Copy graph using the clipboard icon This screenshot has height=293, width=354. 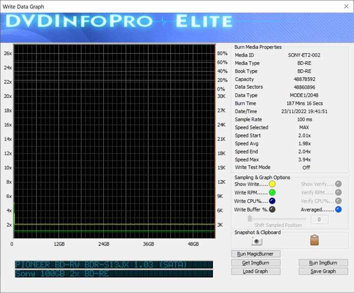tap(314, 241)
